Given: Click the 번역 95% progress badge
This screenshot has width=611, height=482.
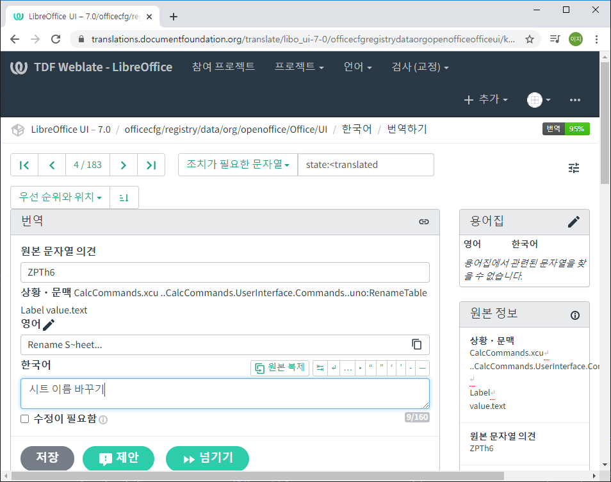Looking at the screenshot, I should click(566, 129).
